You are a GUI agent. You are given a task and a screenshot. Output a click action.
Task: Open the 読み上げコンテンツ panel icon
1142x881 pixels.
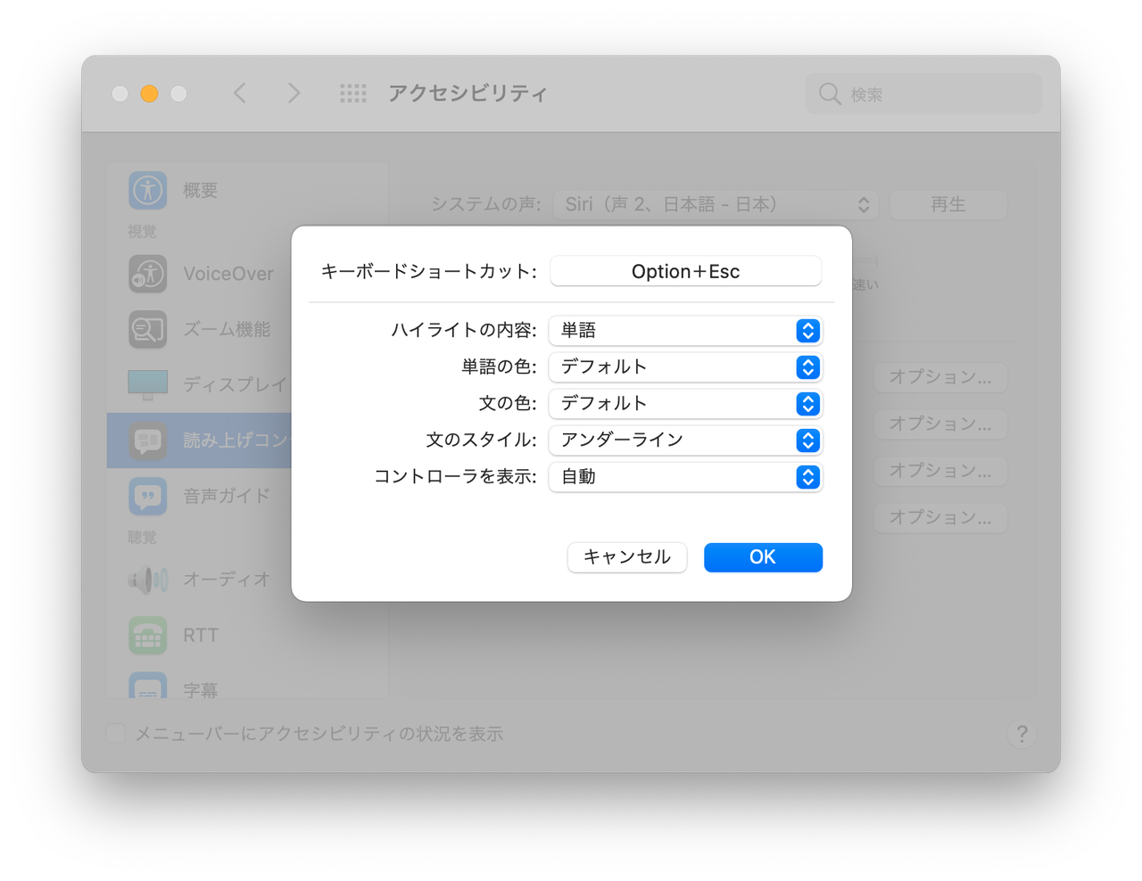(x=147, y=440)
